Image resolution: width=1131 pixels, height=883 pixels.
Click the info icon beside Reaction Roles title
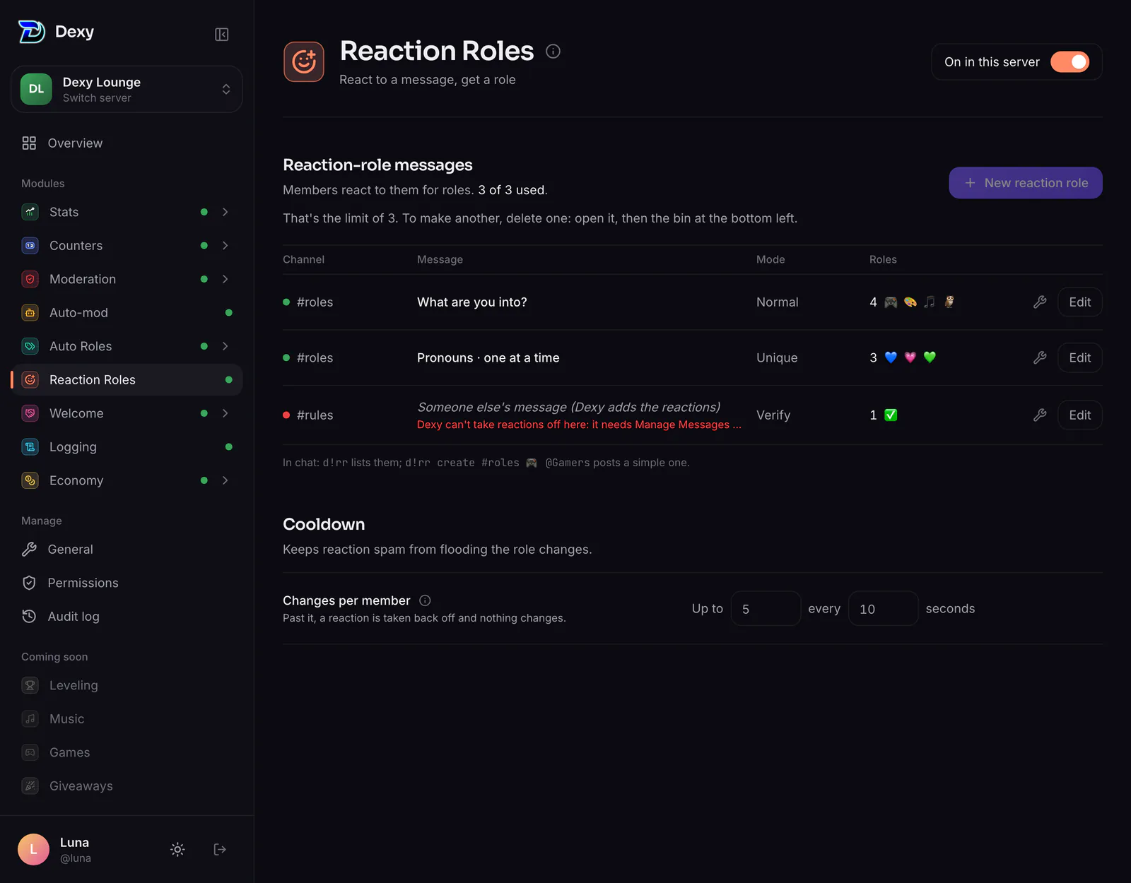click(x=553, y=51)
